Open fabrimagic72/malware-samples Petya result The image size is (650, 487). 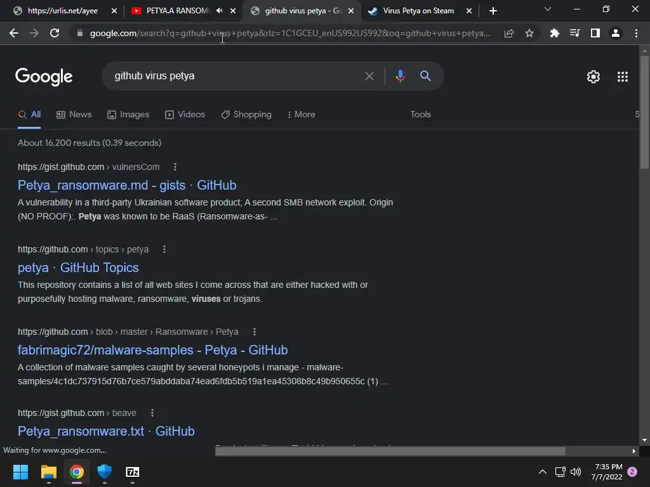click(x=152, y=350)
